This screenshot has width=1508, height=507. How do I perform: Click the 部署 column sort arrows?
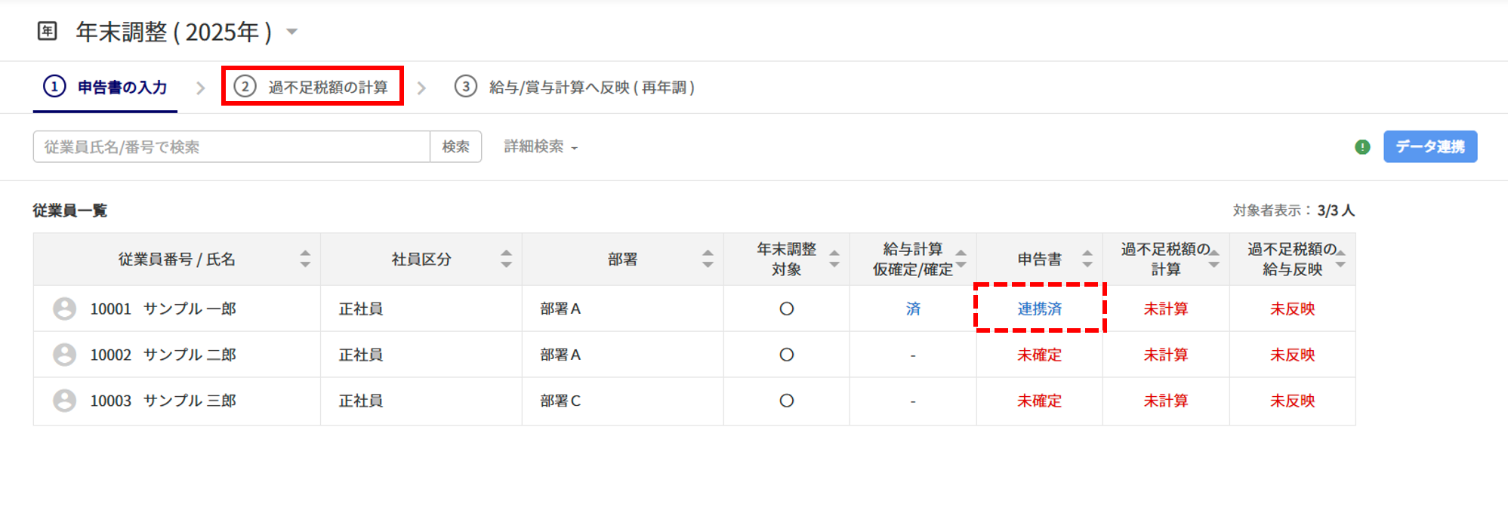tap(708, 260)
